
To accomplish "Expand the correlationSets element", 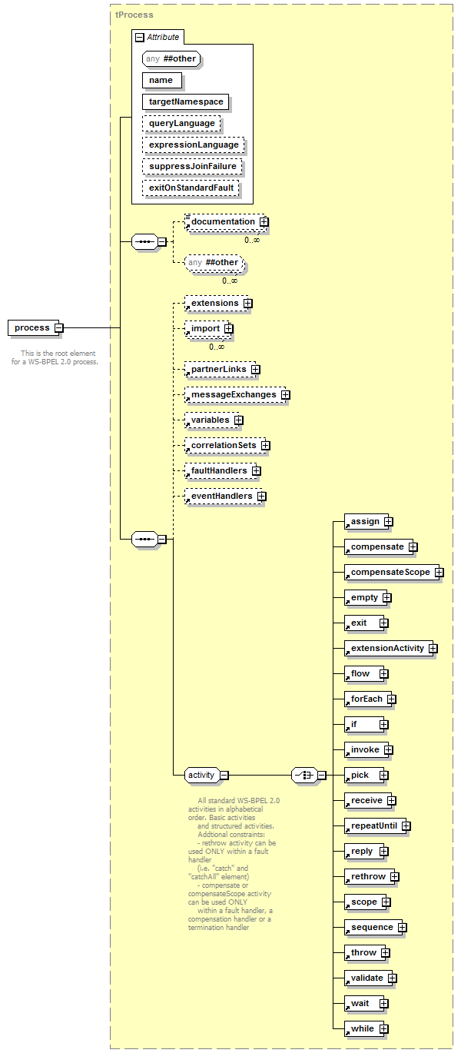I will point(265,446).
